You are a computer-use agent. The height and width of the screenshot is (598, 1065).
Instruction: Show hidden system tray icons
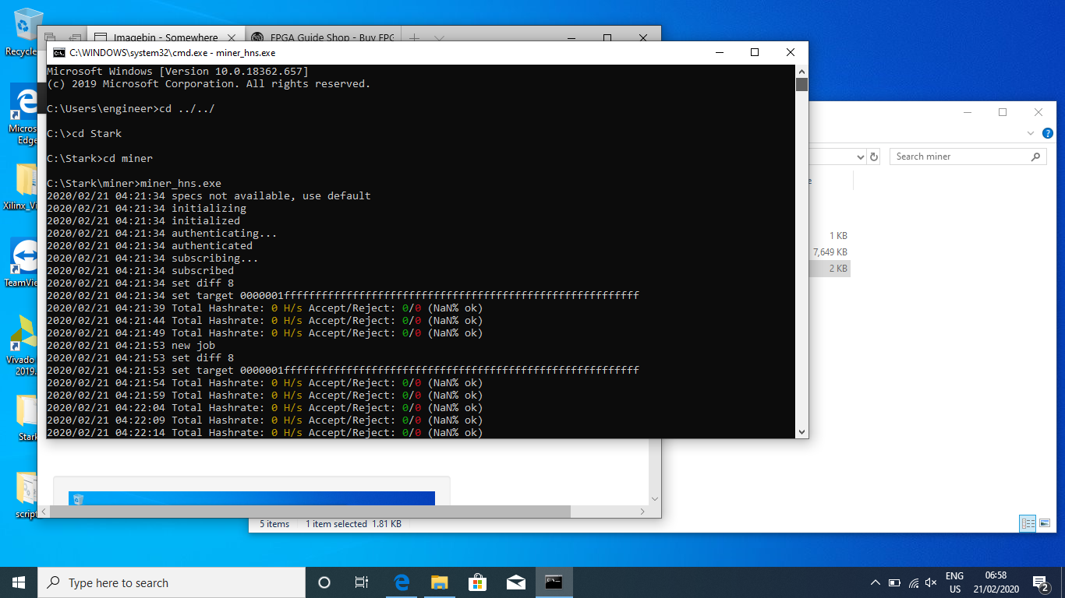click(x=875, y=582)
